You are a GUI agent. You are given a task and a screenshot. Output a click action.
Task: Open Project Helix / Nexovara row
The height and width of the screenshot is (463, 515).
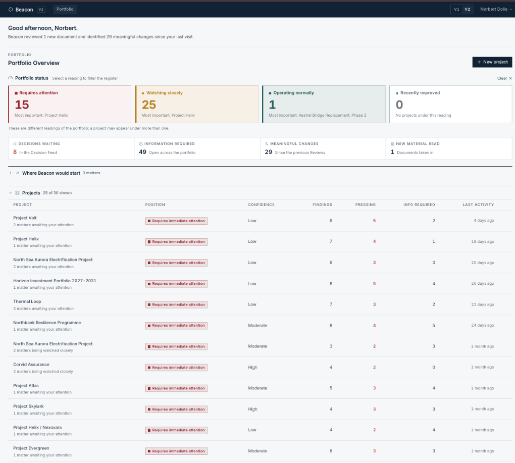pyautogui.click(x=260, y=430)
